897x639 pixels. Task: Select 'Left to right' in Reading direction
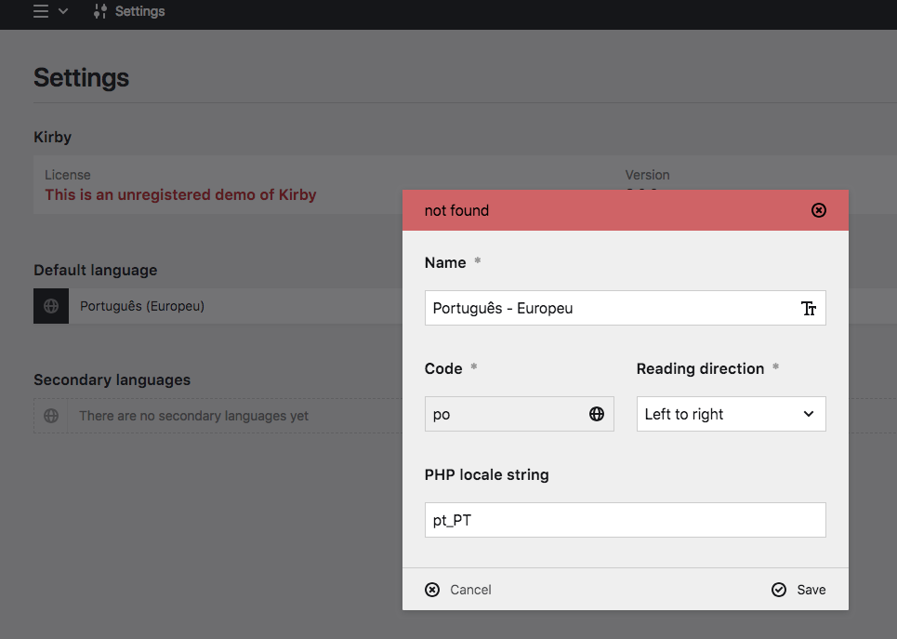point(731,414)
